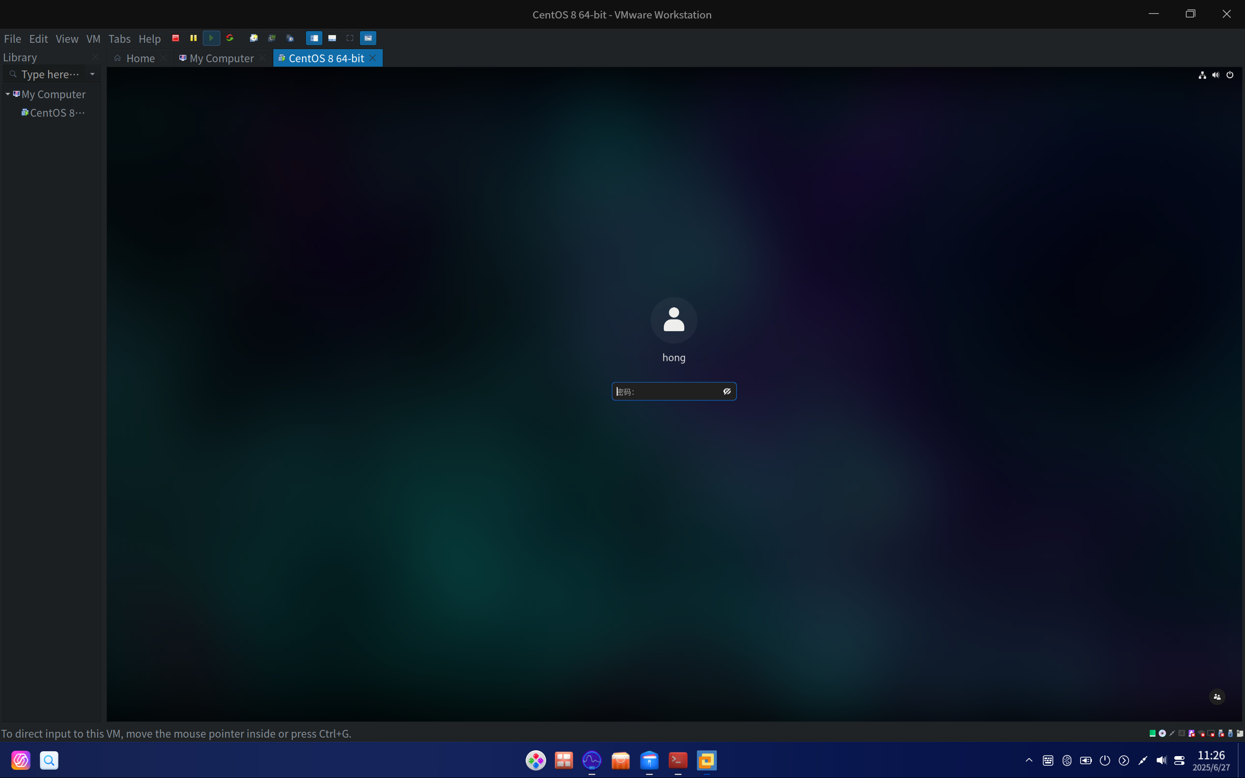
Task: Collapse the My Computer tree node
Action: click(8, 94)
